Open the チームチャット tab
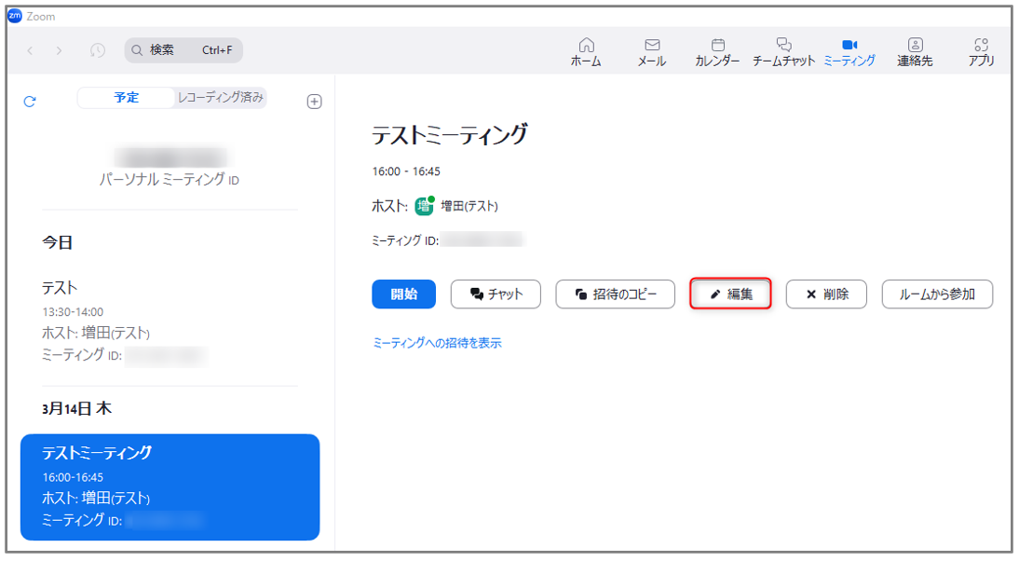The image size is (1019, 561). pyautogui.click(x=783, y=52)
